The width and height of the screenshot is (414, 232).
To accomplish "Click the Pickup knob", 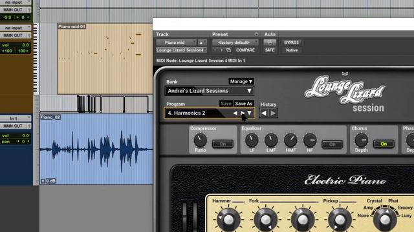I will point(340,219).
